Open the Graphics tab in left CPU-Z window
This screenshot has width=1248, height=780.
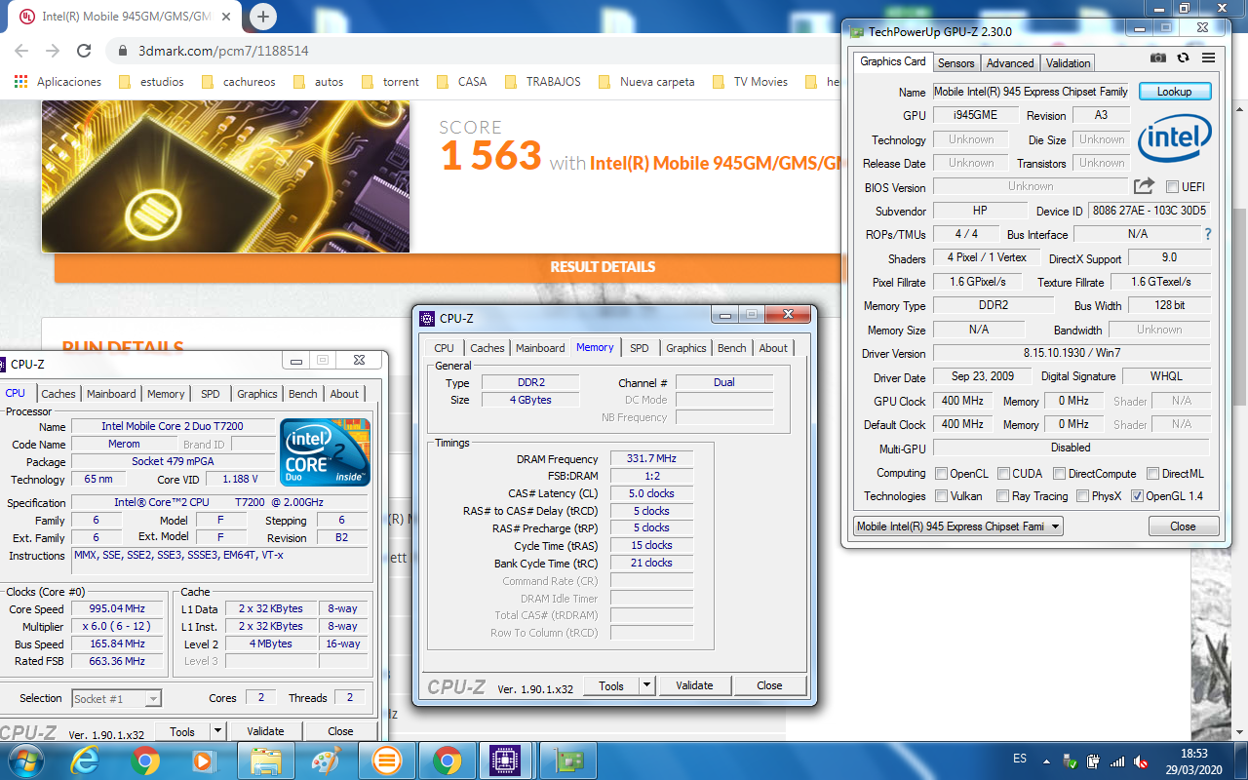pyautogui.click(x=257, y=394)
